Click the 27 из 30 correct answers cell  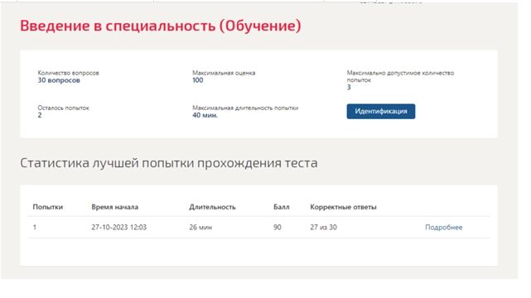(x=323, y=228)
